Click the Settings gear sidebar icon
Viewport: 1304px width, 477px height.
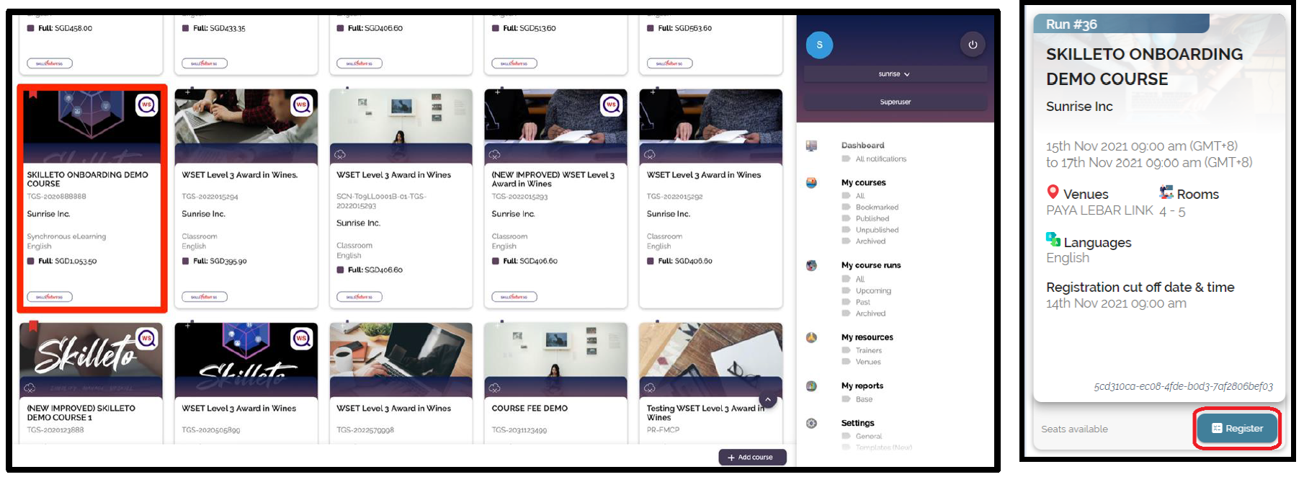point(811,423)
